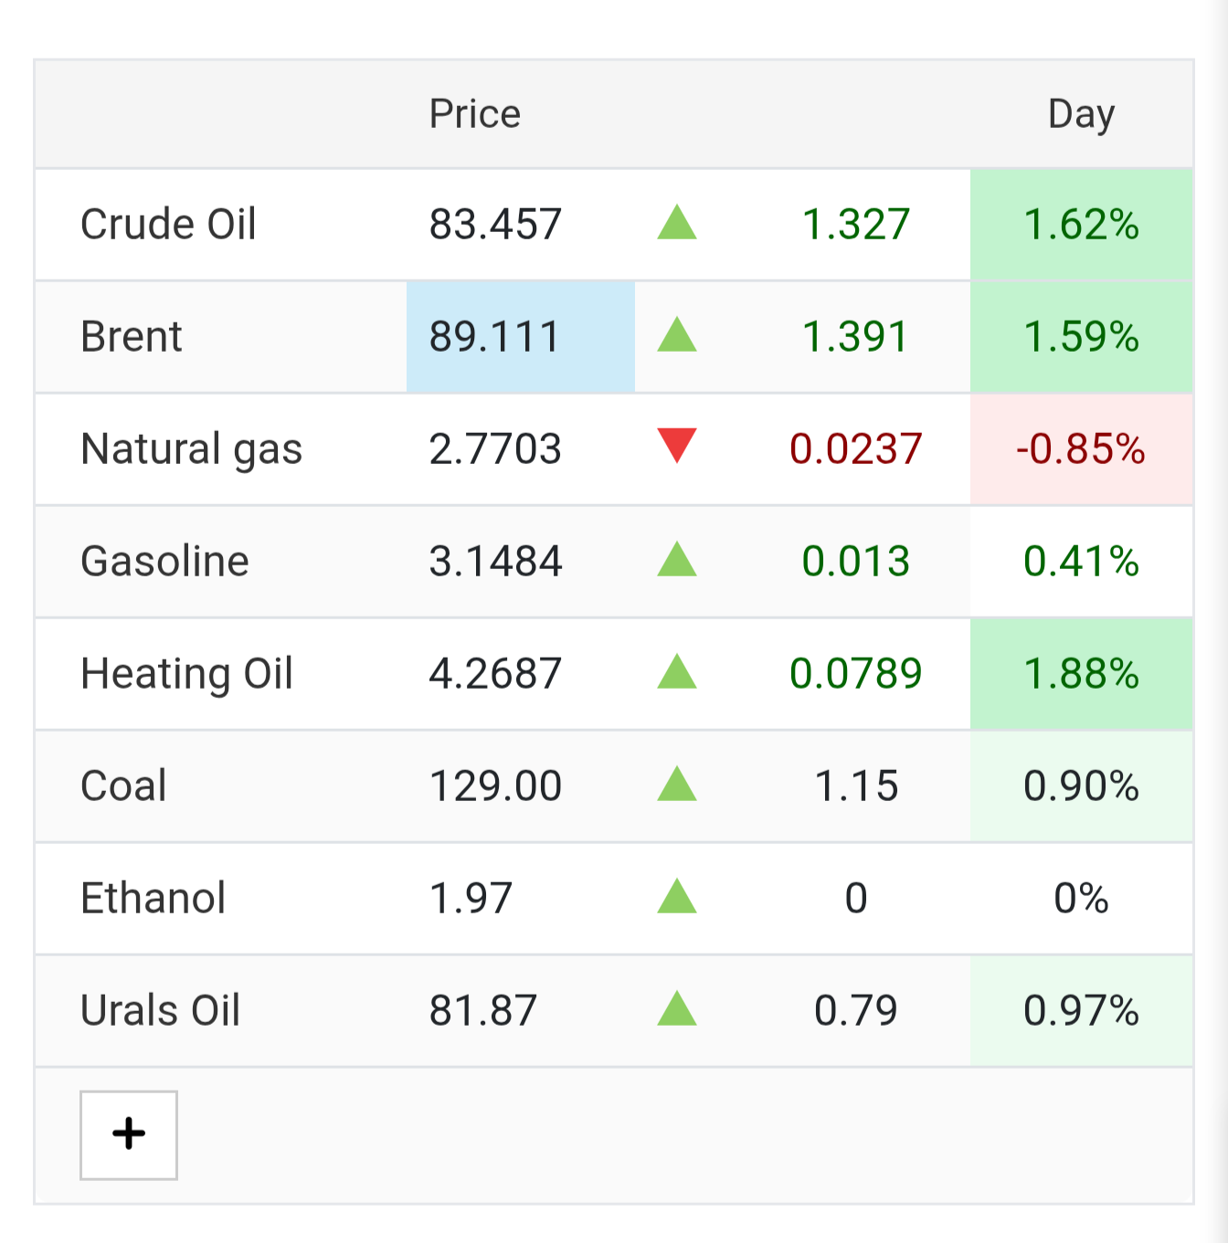Open the Crude Oil commodity link
Image resolution: width=1228 pixels, height=1243 pixels.
(x=168, y=225)
